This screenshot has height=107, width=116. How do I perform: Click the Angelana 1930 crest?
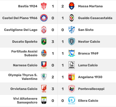tap(72, 77)
